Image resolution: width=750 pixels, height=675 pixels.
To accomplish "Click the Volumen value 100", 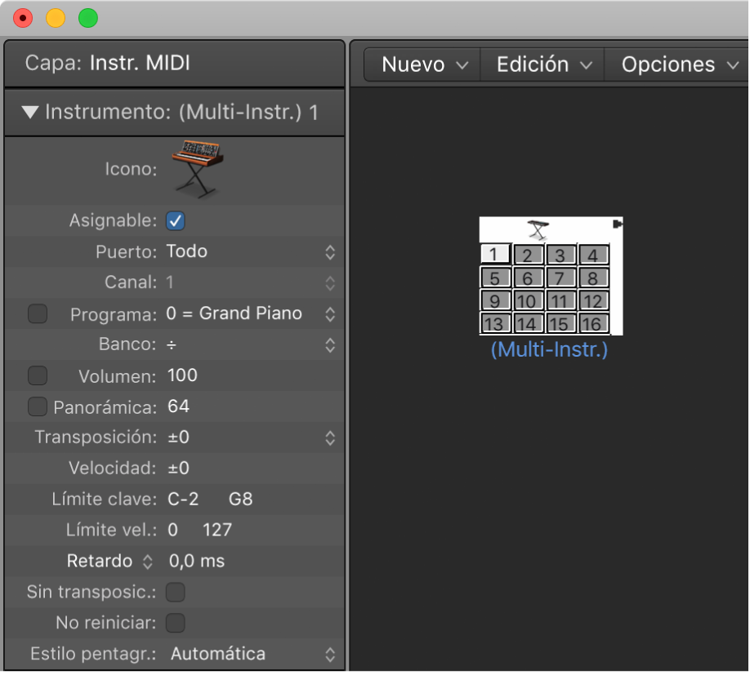I will (182, 375).
